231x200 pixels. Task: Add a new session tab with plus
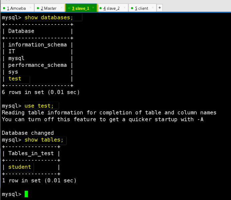click(x=160, y=8)
